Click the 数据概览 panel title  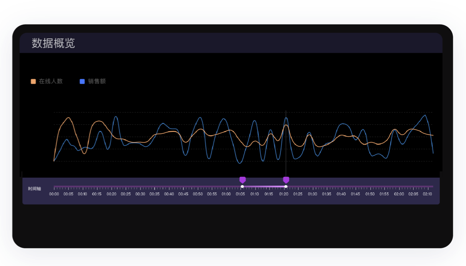click(x=53, y=43)
